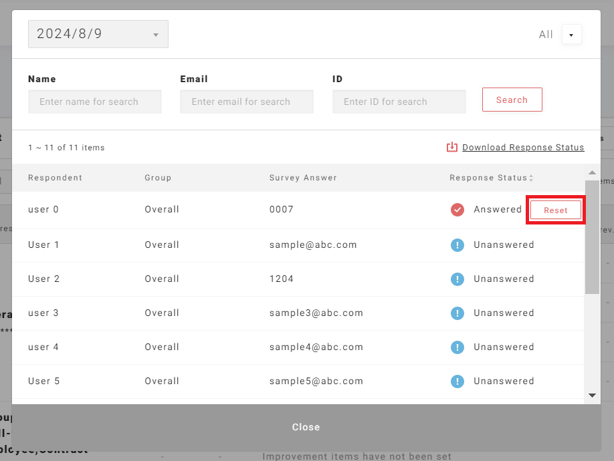Click the download icon beside Download Response Status

(452, 147)
